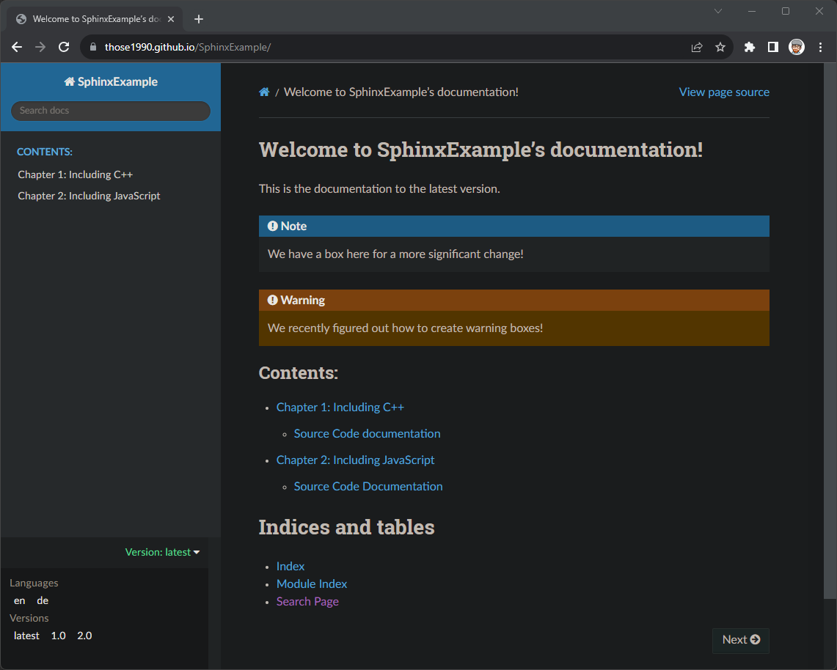Click the home icon in the breadcrumb

point(264,92)
